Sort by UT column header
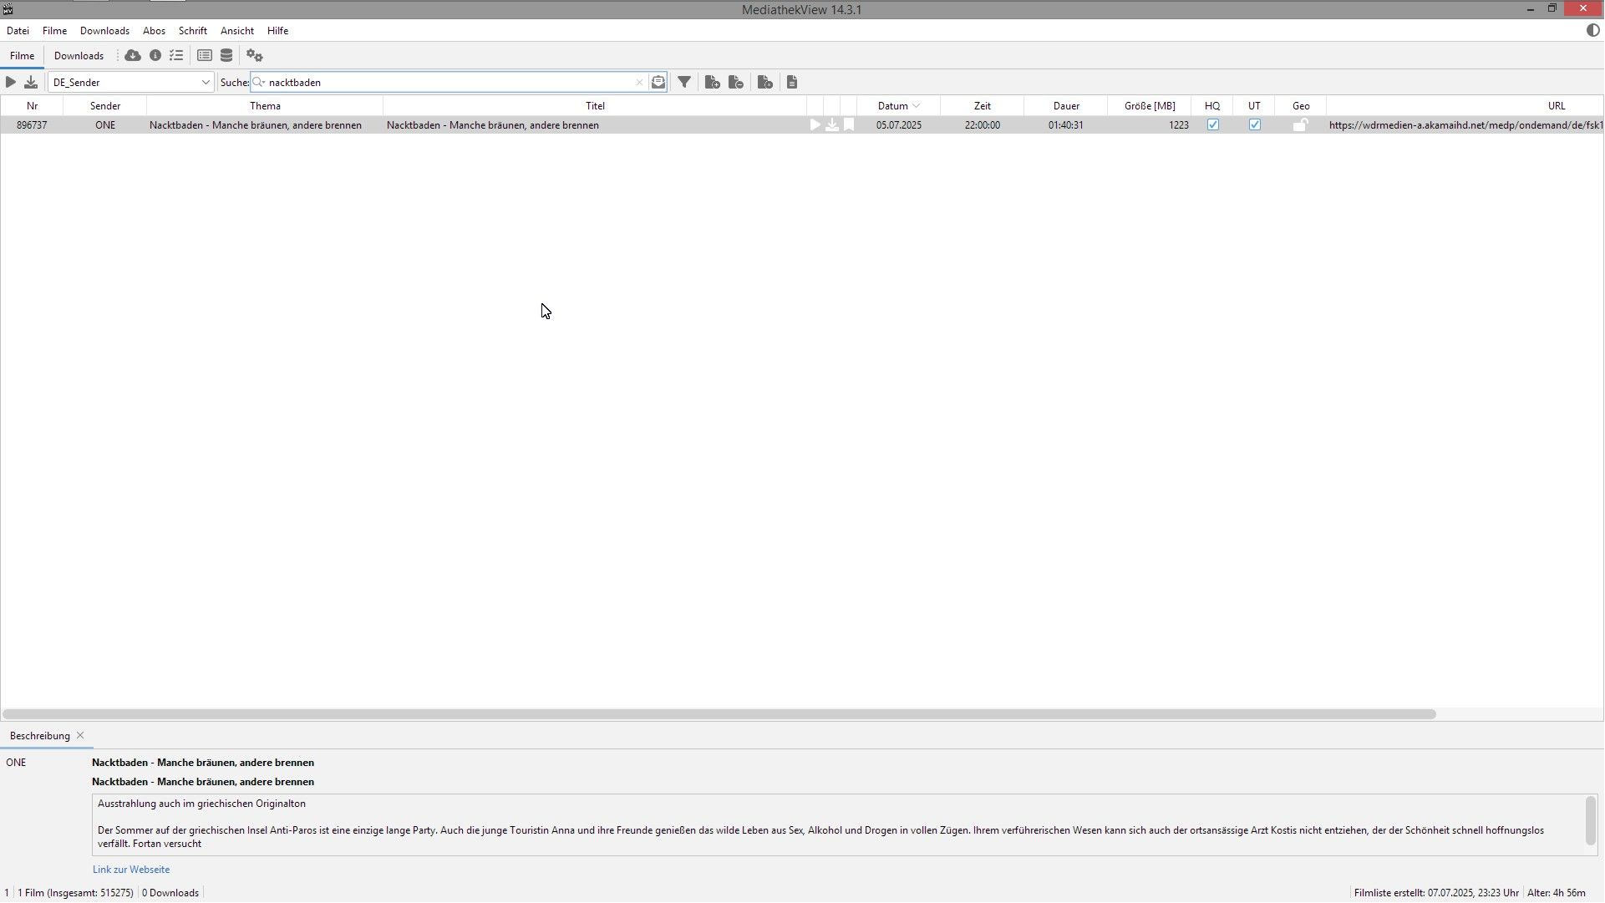The width and height of the screenshot is (1605, 903). pos(1254,106)
